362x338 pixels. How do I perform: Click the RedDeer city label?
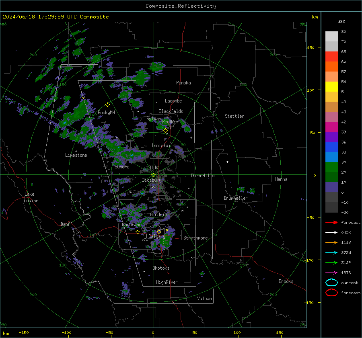coord(171,122)
